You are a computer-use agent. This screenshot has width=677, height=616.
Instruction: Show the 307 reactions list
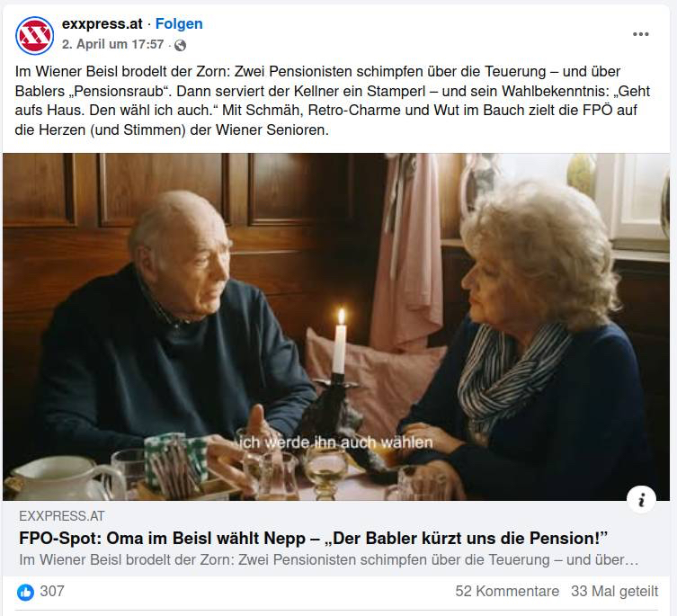pos(52,591)
